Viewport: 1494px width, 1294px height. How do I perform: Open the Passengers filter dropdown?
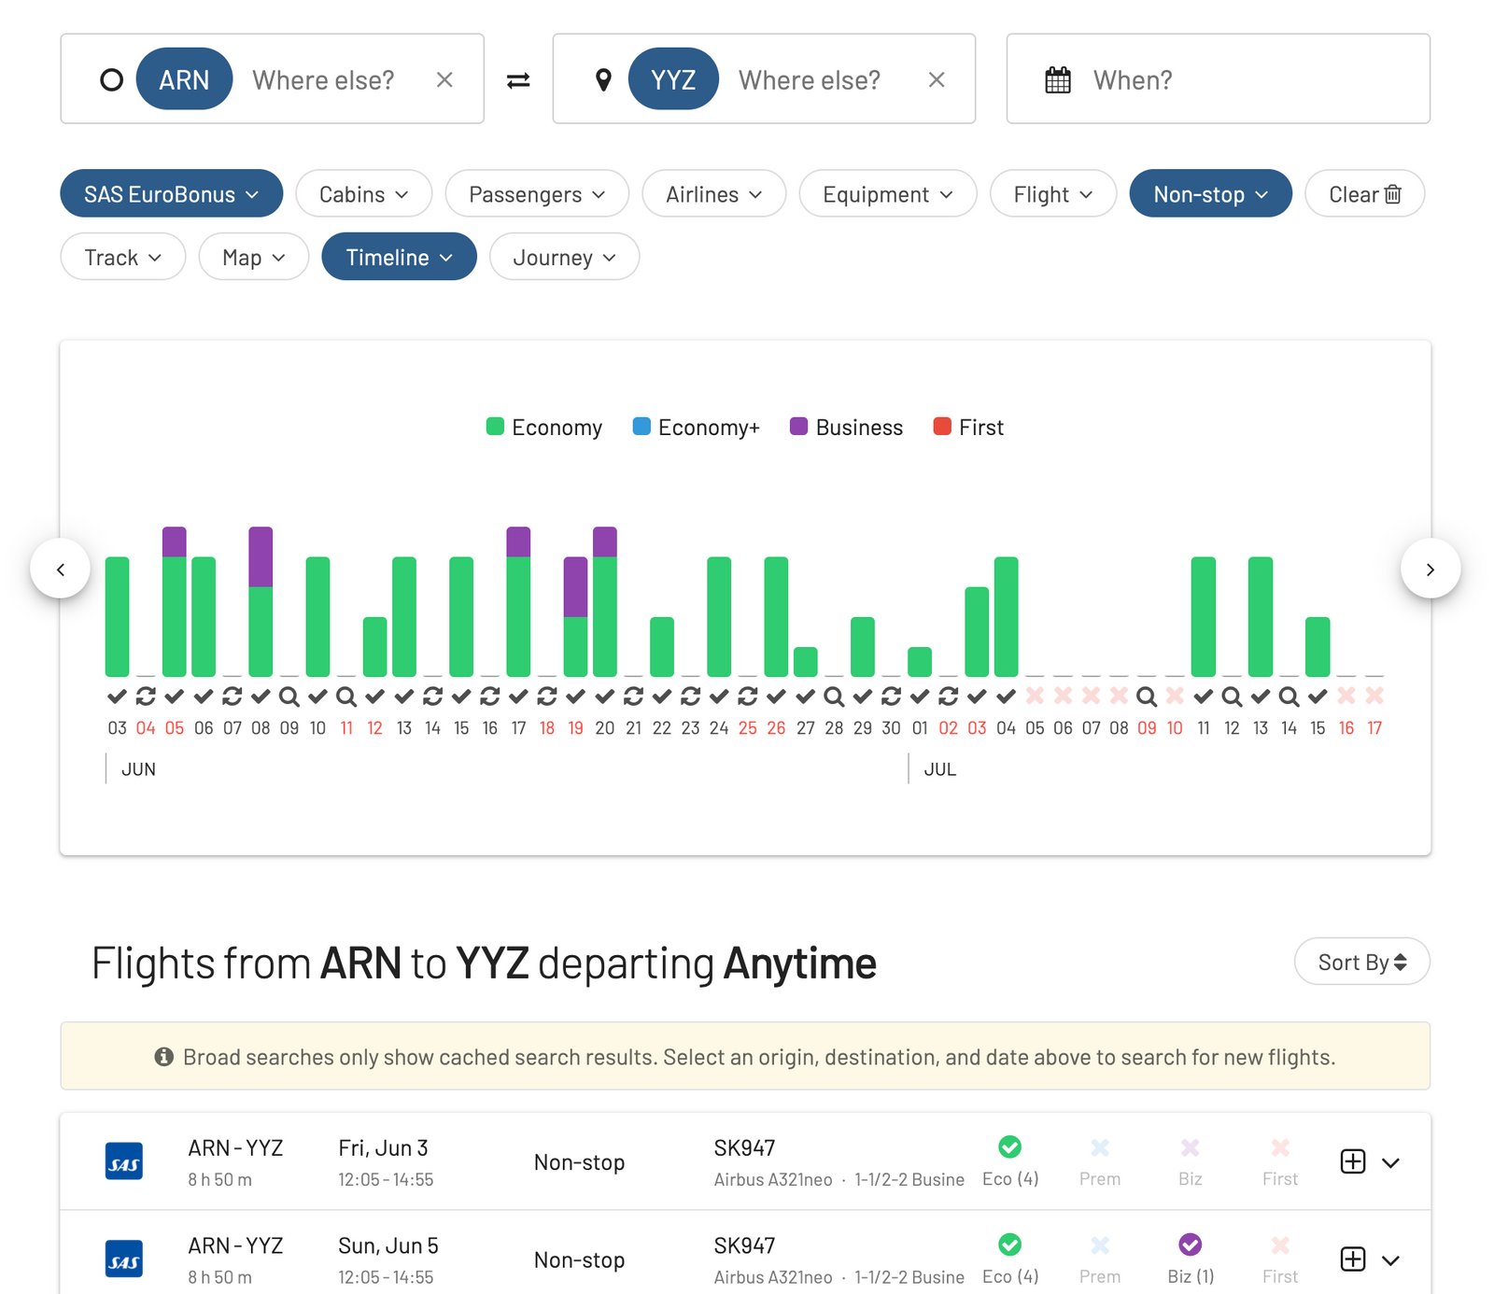(537, 193)
